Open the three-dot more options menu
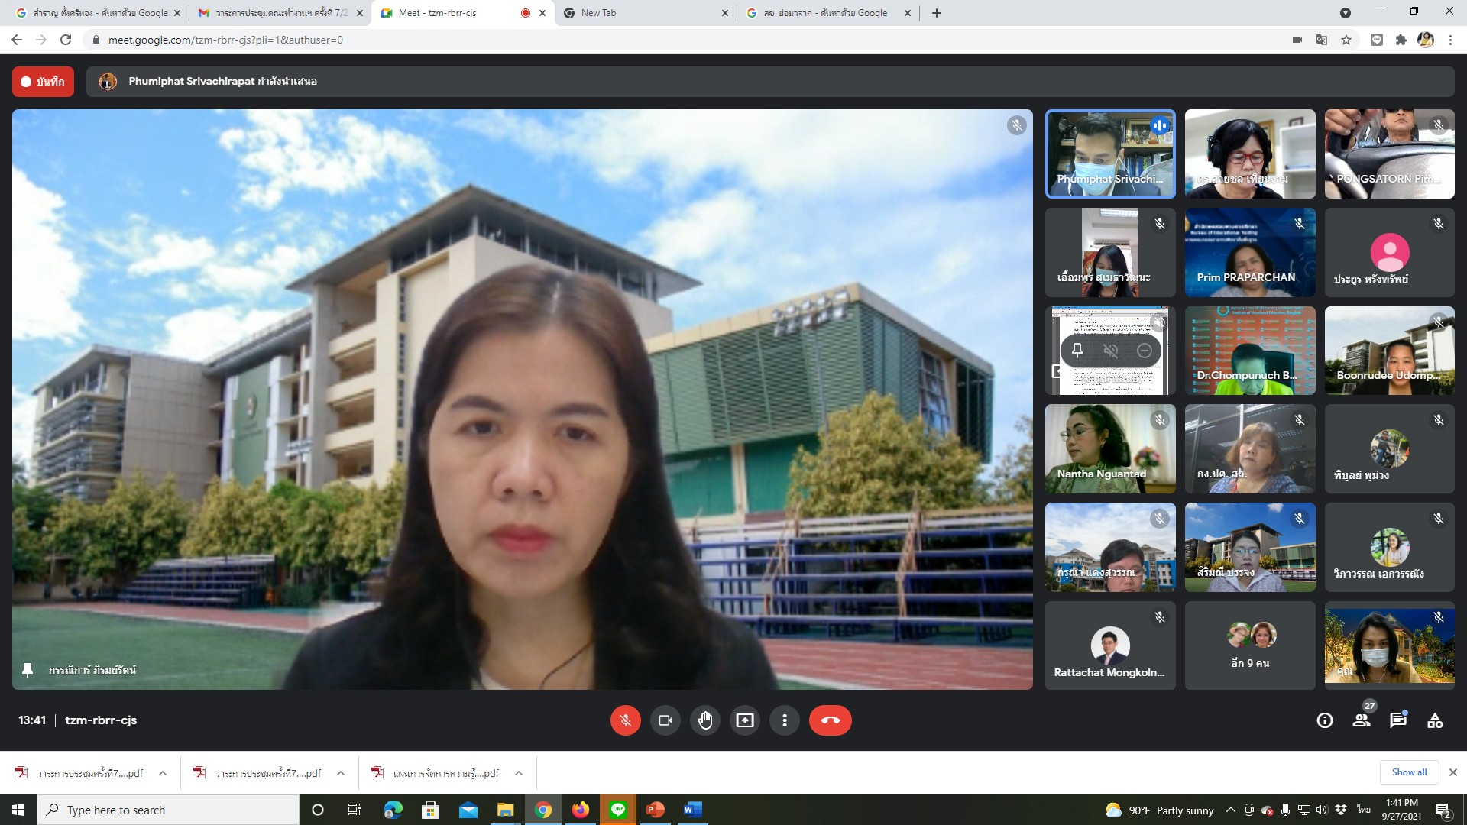 pyautogui.click(x=784, y=720)
